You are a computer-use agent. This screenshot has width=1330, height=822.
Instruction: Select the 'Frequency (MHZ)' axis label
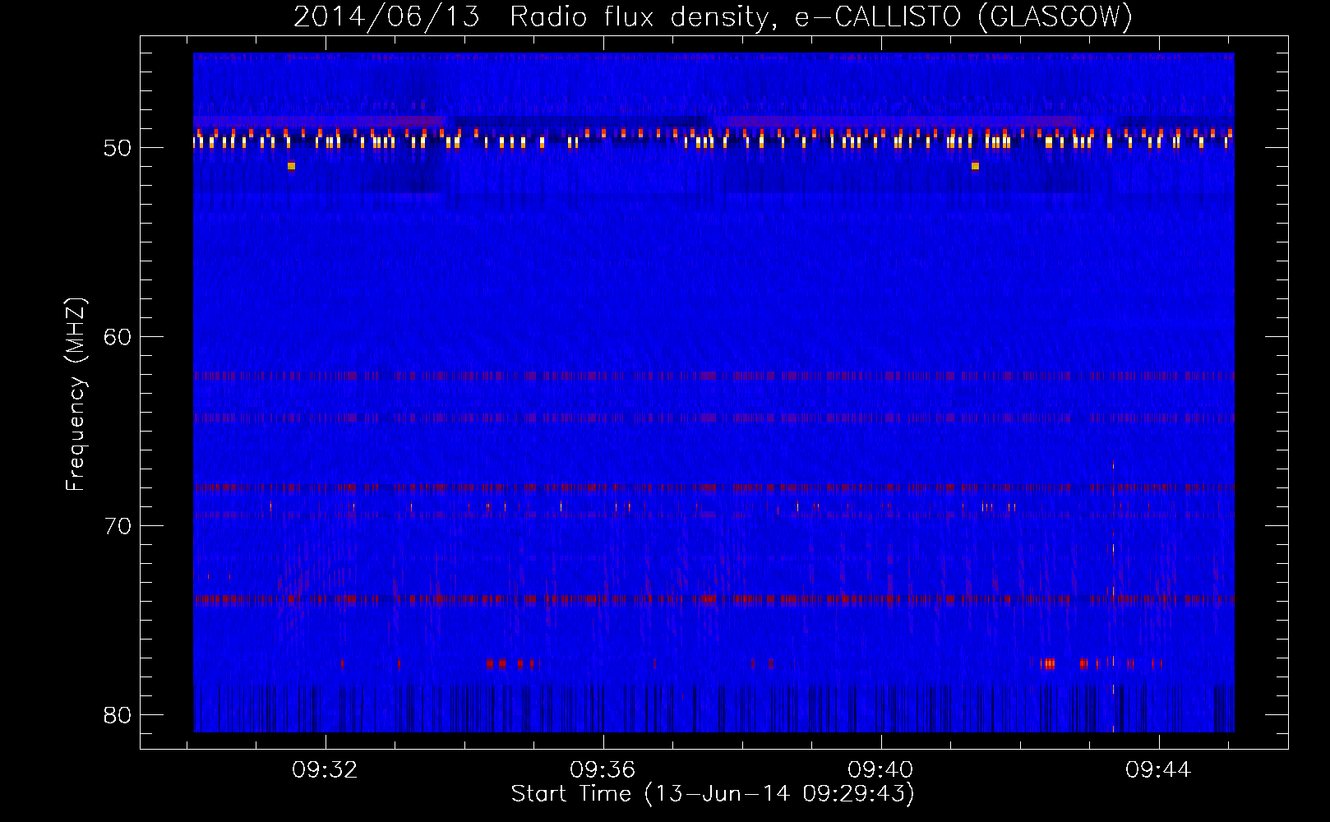click(75, 395)
